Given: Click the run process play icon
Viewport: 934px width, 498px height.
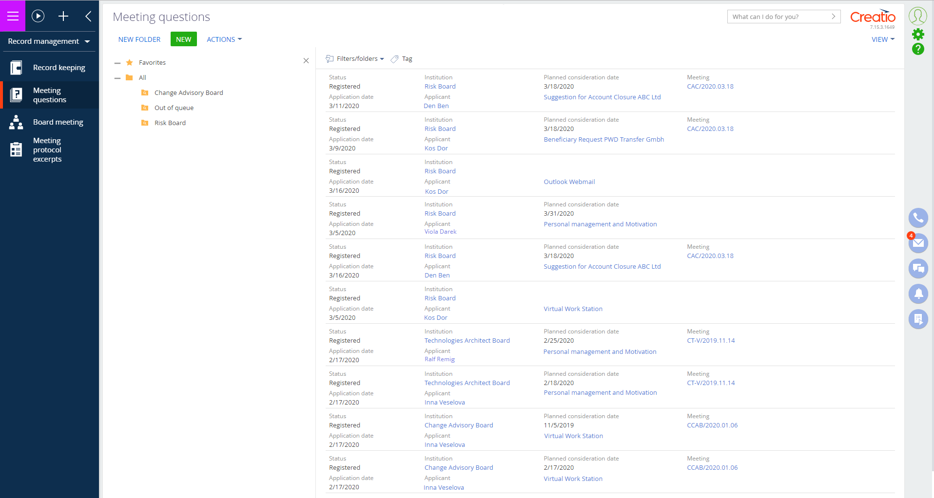Looking at the screenshot, I should click(x=38, y=16).
